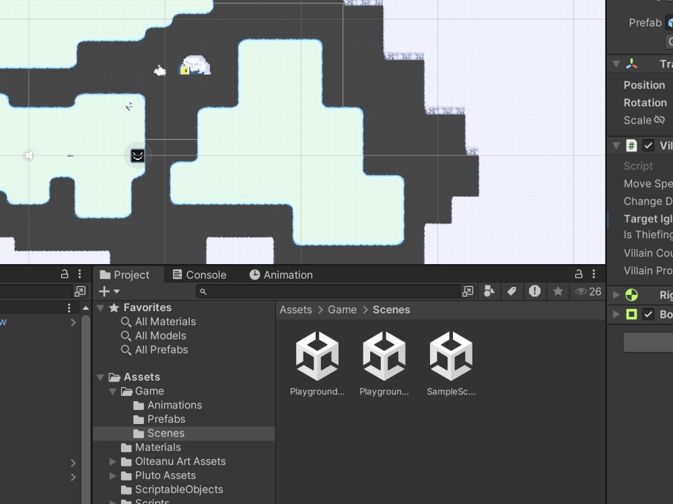Click the script hash icon

coord(631,146)
